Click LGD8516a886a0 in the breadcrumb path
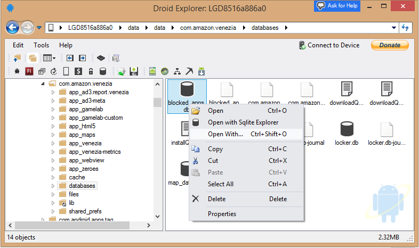The height and width of the screenshot is (248, 419). coord(90,28)
